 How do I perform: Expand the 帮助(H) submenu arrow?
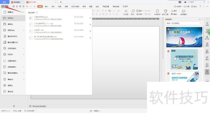tap(24, 79)
